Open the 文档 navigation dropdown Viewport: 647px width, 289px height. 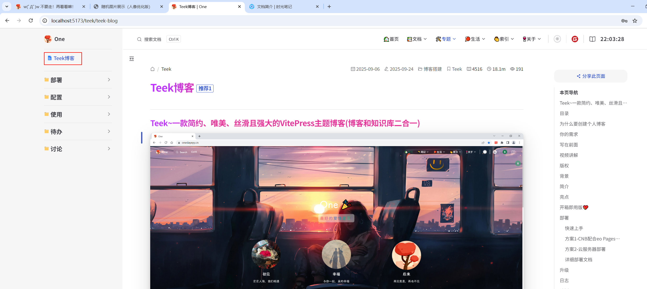pyautogui.click(x=417, y=39)
